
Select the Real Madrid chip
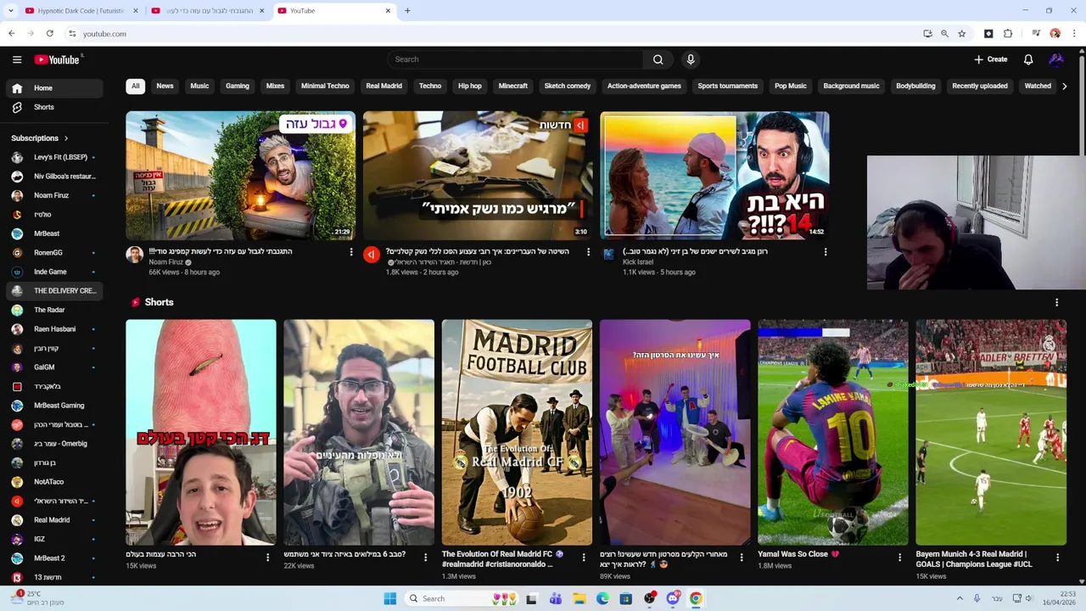pyautogui.click(x=383, y=86)
